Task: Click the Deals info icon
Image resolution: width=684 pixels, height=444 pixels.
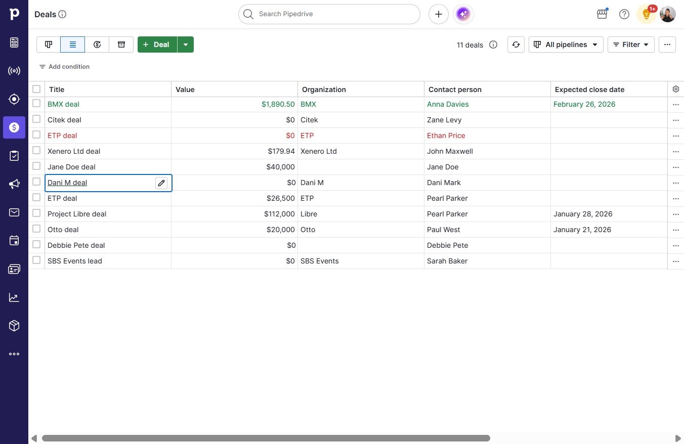Action: click(62, 14)
